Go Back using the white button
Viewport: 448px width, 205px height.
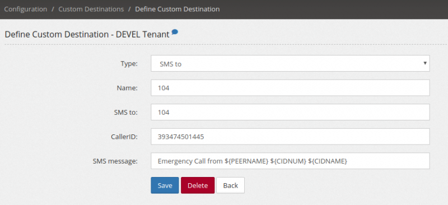coord(230,185)
